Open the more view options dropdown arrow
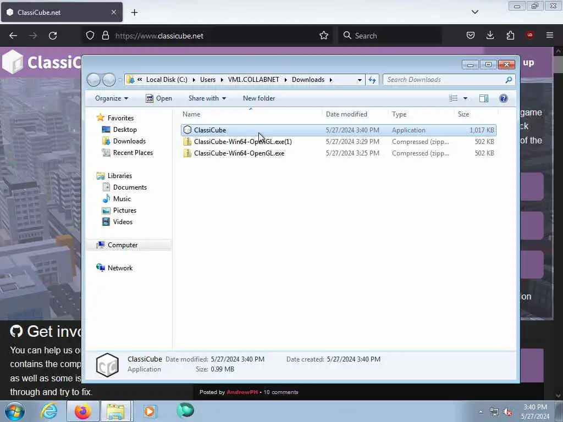This screenshot has height=422, width=563. coord(465,98)
